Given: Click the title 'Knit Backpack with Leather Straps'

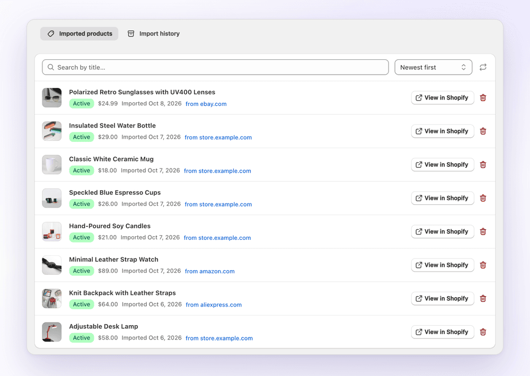Looking at the screenshot, I should 122,292.
